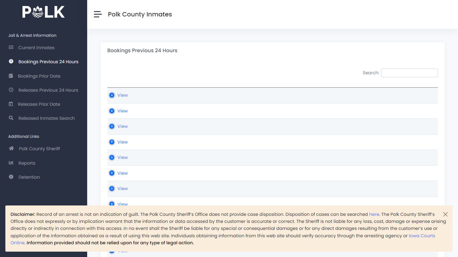Click the magnifier icon for Released Inmates Search
This screenshot has height=257, width=458.
coord(11,118)
